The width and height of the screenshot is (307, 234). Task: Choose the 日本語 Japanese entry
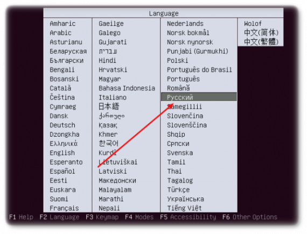[x=109, y=107]
